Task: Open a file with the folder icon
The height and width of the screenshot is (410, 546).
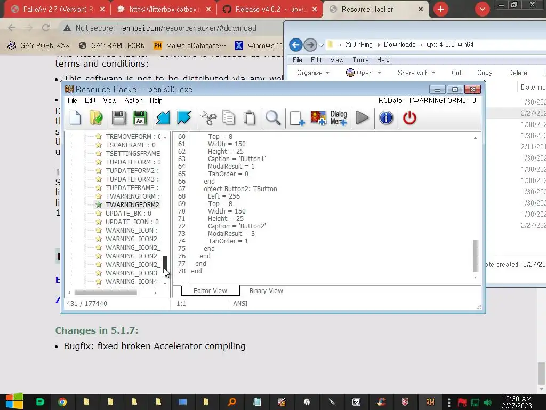Action: tap(96, 118)
